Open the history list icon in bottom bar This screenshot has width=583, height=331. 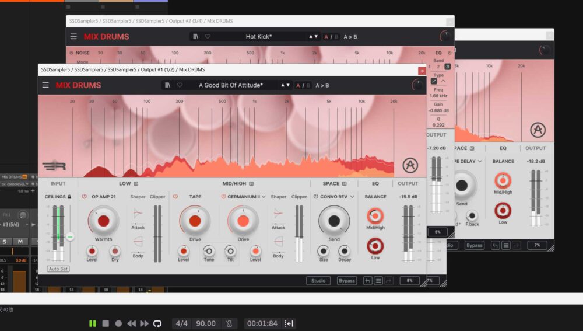[378, 281]
